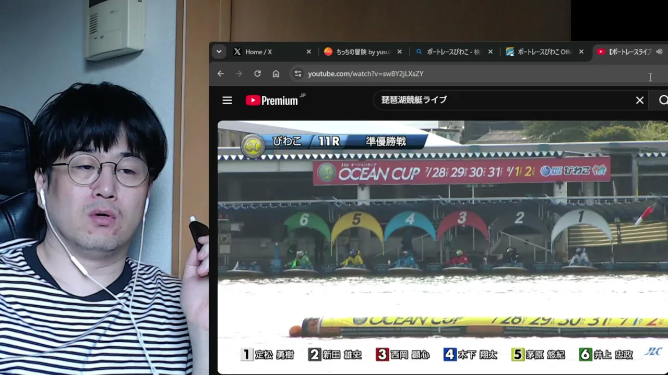Switch to the ボートレースびわこ Official tab
668x375 pixels.
tap(544, 52)
